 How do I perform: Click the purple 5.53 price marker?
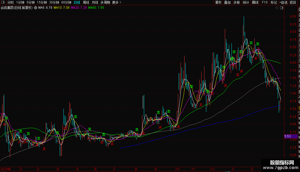[x=291, y=136]
